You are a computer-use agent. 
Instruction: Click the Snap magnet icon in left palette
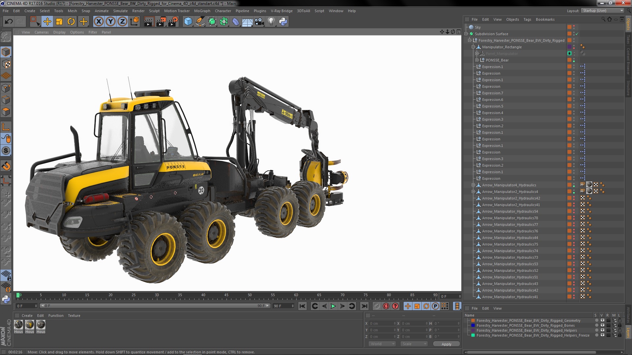[6, 166]
